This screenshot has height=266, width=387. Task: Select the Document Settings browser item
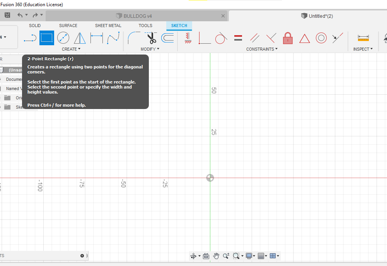point(14,79)
